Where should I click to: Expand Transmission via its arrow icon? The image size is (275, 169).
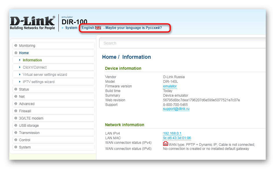(16, 133)
